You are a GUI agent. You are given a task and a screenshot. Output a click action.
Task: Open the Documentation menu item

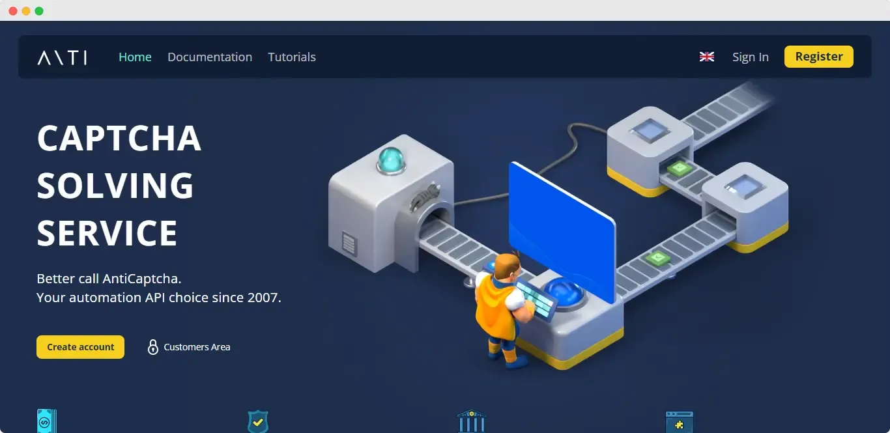pos(210,57)
